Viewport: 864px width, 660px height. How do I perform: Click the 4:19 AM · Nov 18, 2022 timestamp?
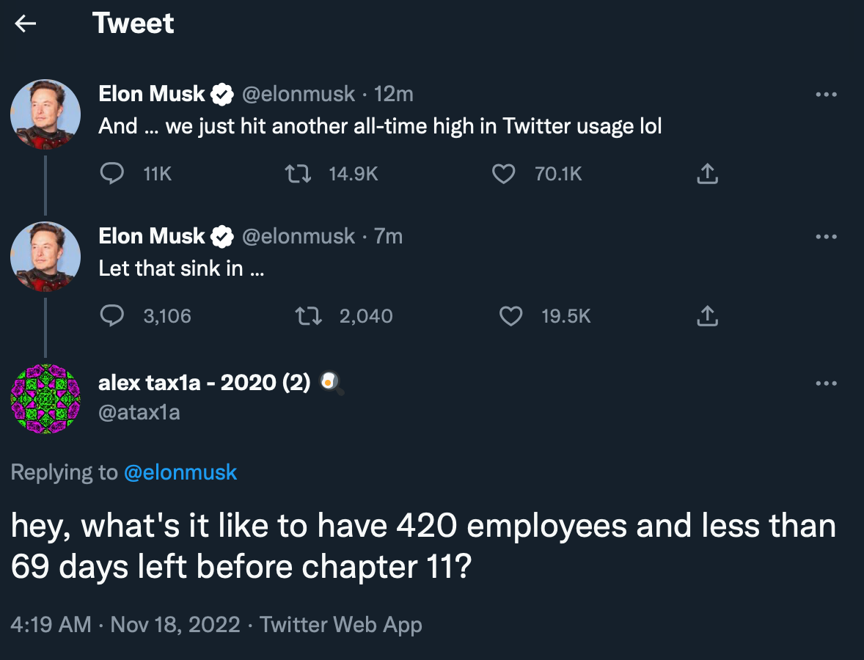pos(125,625)
